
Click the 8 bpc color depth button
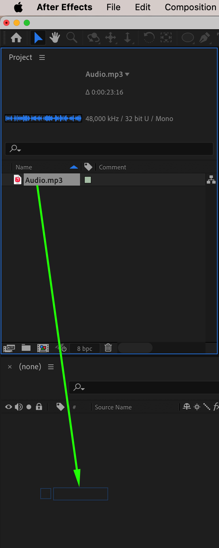85,348
